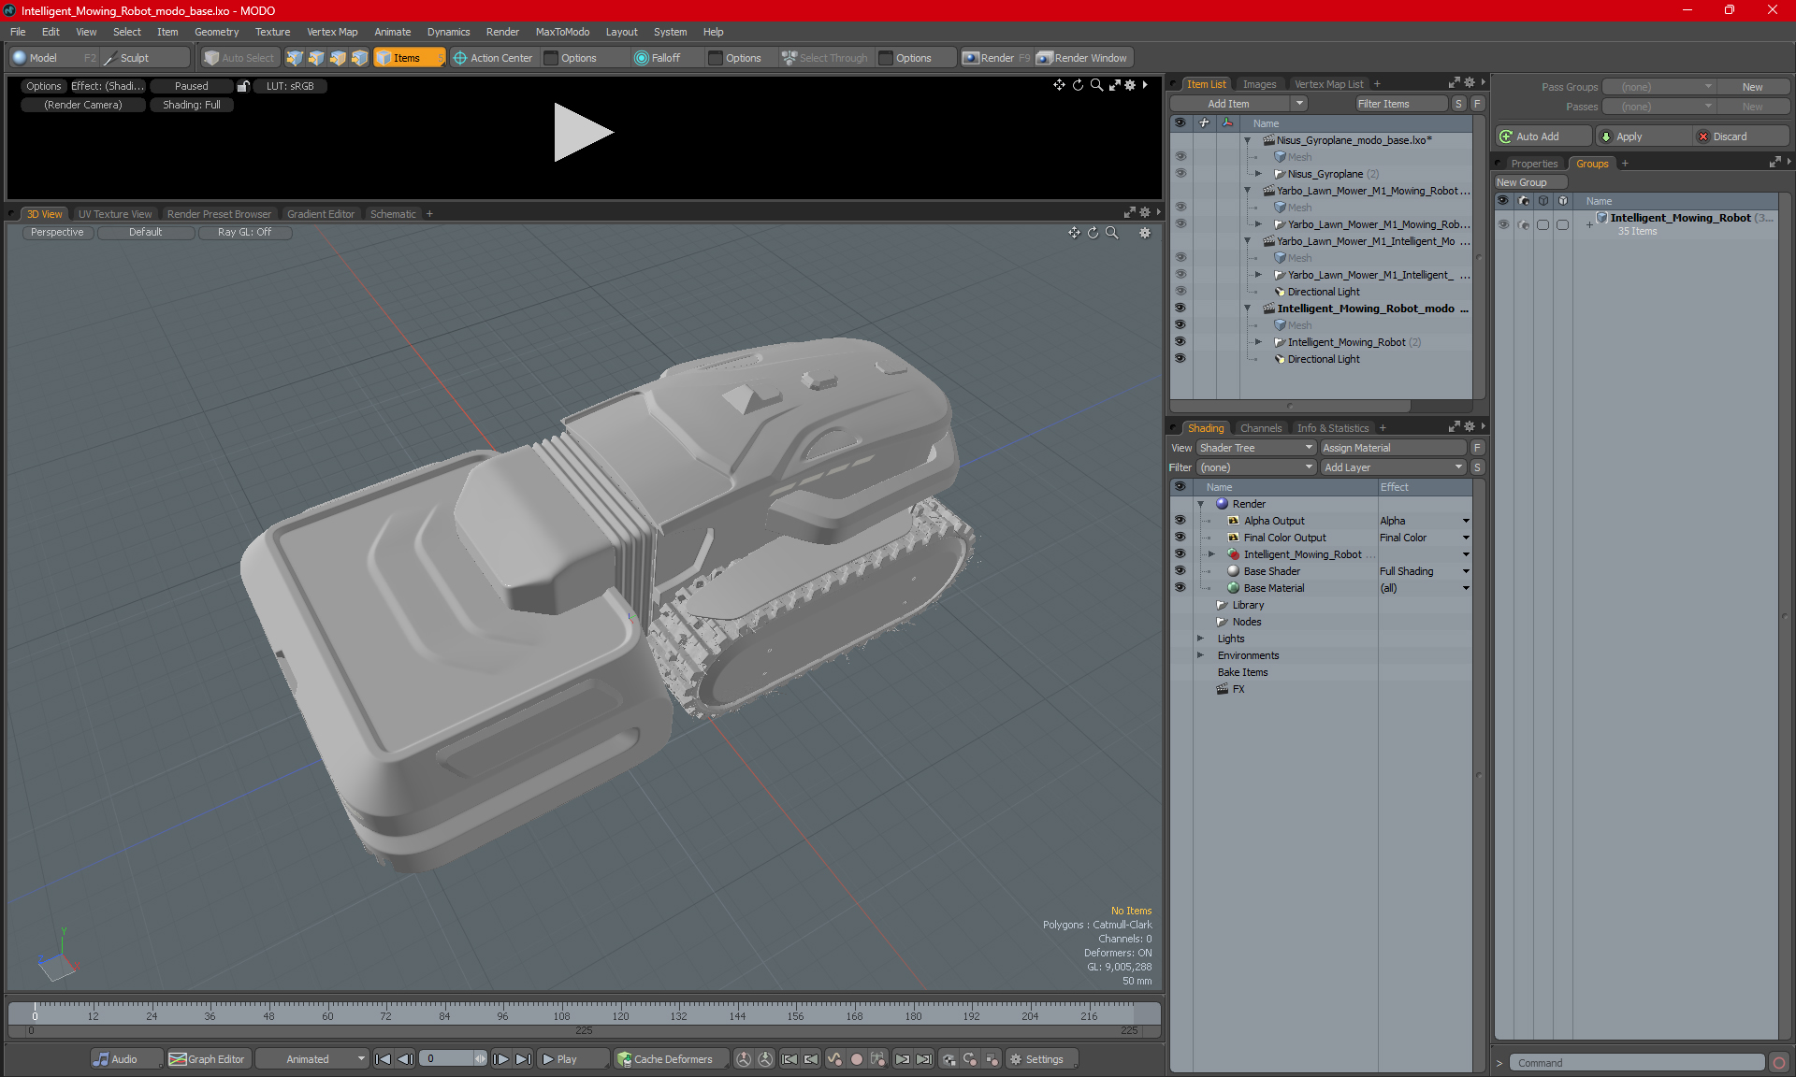
Task: Toggle visibility of Base Shader
Action: [x=1180, y=571]
